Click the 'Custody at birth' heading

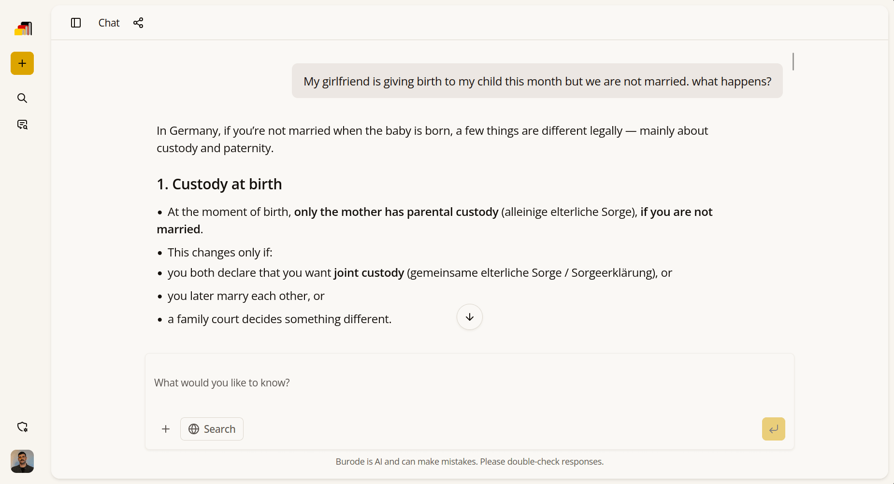tap(219, 184)
